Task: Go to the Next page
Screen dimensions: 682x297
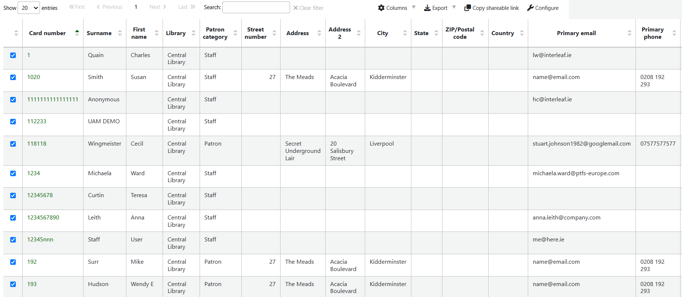Action: 157,7
